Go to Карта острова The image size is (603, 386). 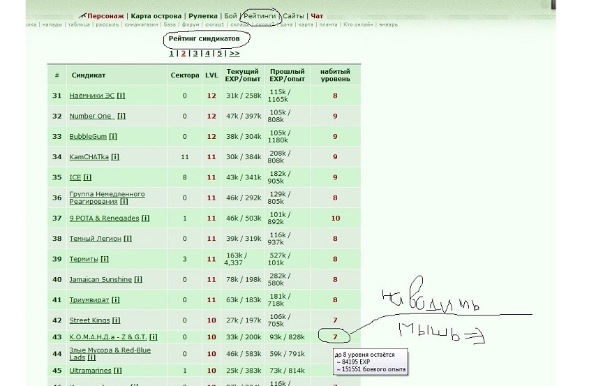point(156,16)
